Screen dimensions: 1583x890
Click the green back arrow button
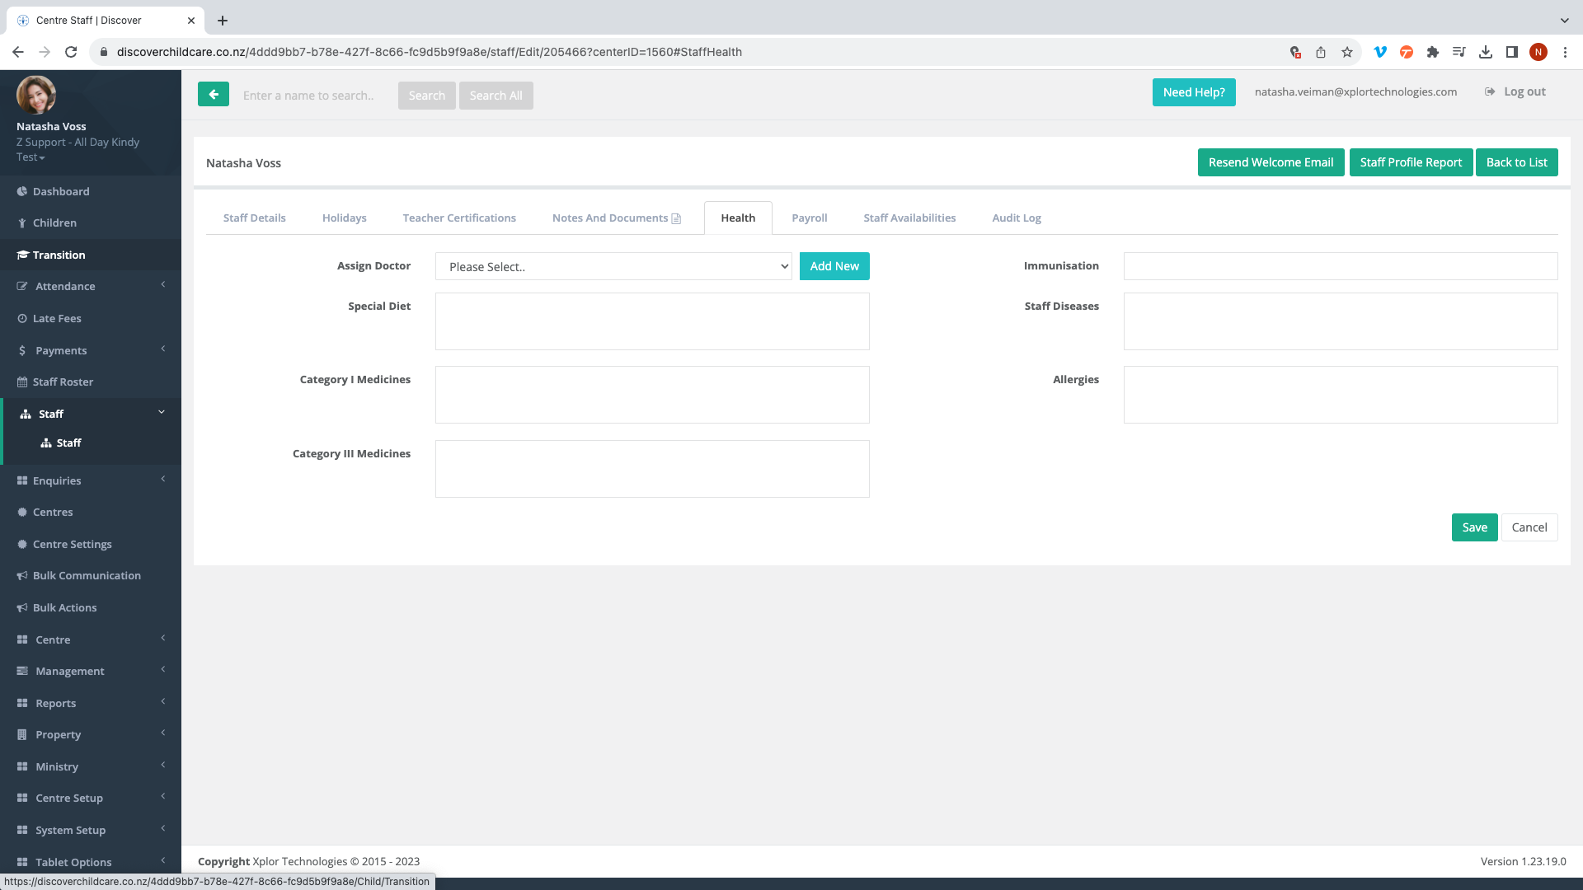(x=213, y=95)
